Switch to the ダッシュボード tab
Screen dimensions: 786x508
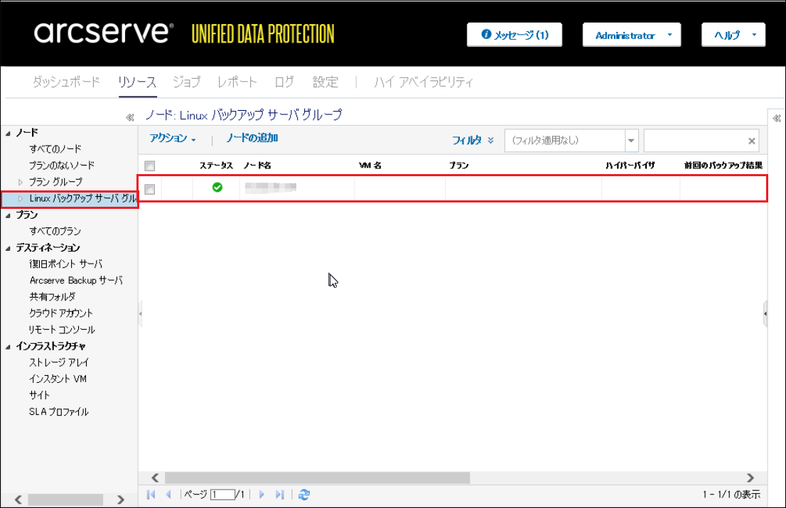(x=66, y=82)
